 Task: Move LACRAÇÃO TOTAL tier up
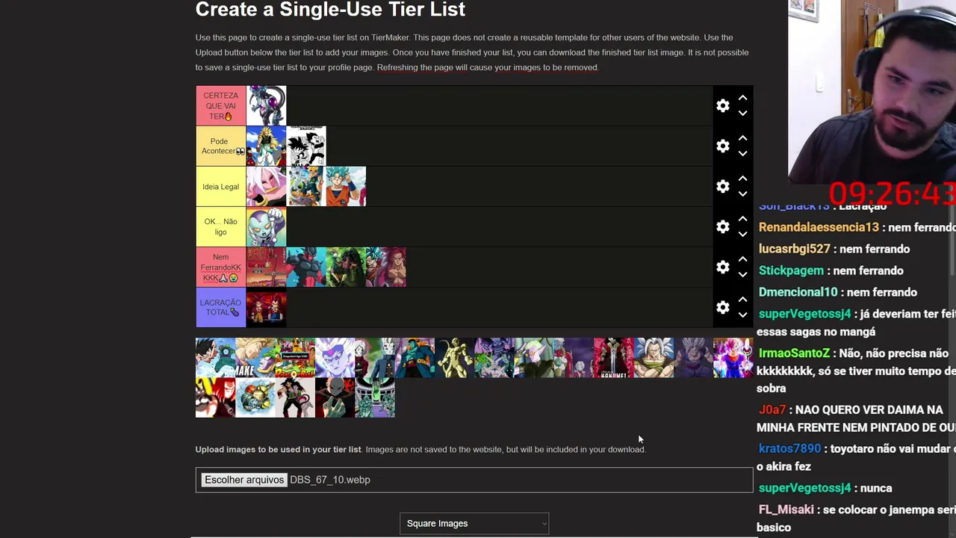coord(742,300)
